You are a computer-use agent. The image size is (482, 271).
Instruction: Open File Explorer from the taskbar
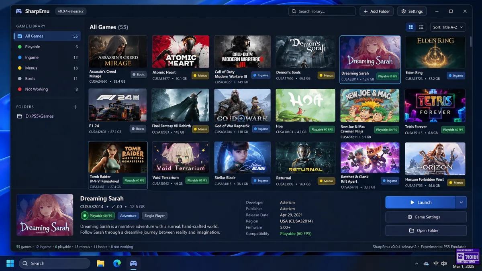pos(100,263)
